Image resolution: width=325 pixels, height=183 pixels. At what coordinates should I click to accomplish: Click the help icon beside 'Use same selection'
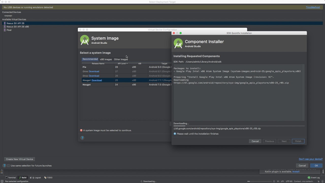[x=4, y=165]
